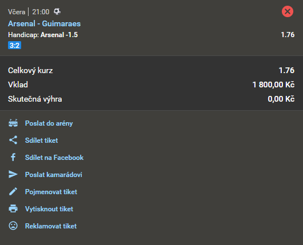Click the red X lost-bet icon
The height and width of the screenshot is (245, 303).
(288, 11)
